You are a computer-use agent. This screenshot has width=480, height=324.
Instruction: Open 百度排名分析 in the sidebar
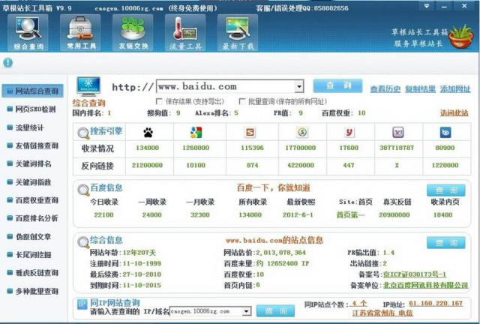click(x=32, y=218)
